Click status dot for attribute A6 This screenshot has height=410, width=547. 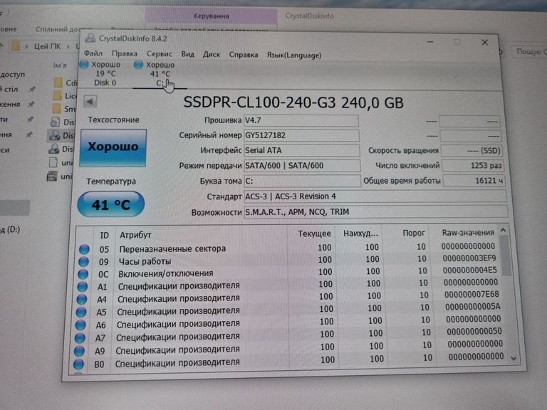point(80,325)
